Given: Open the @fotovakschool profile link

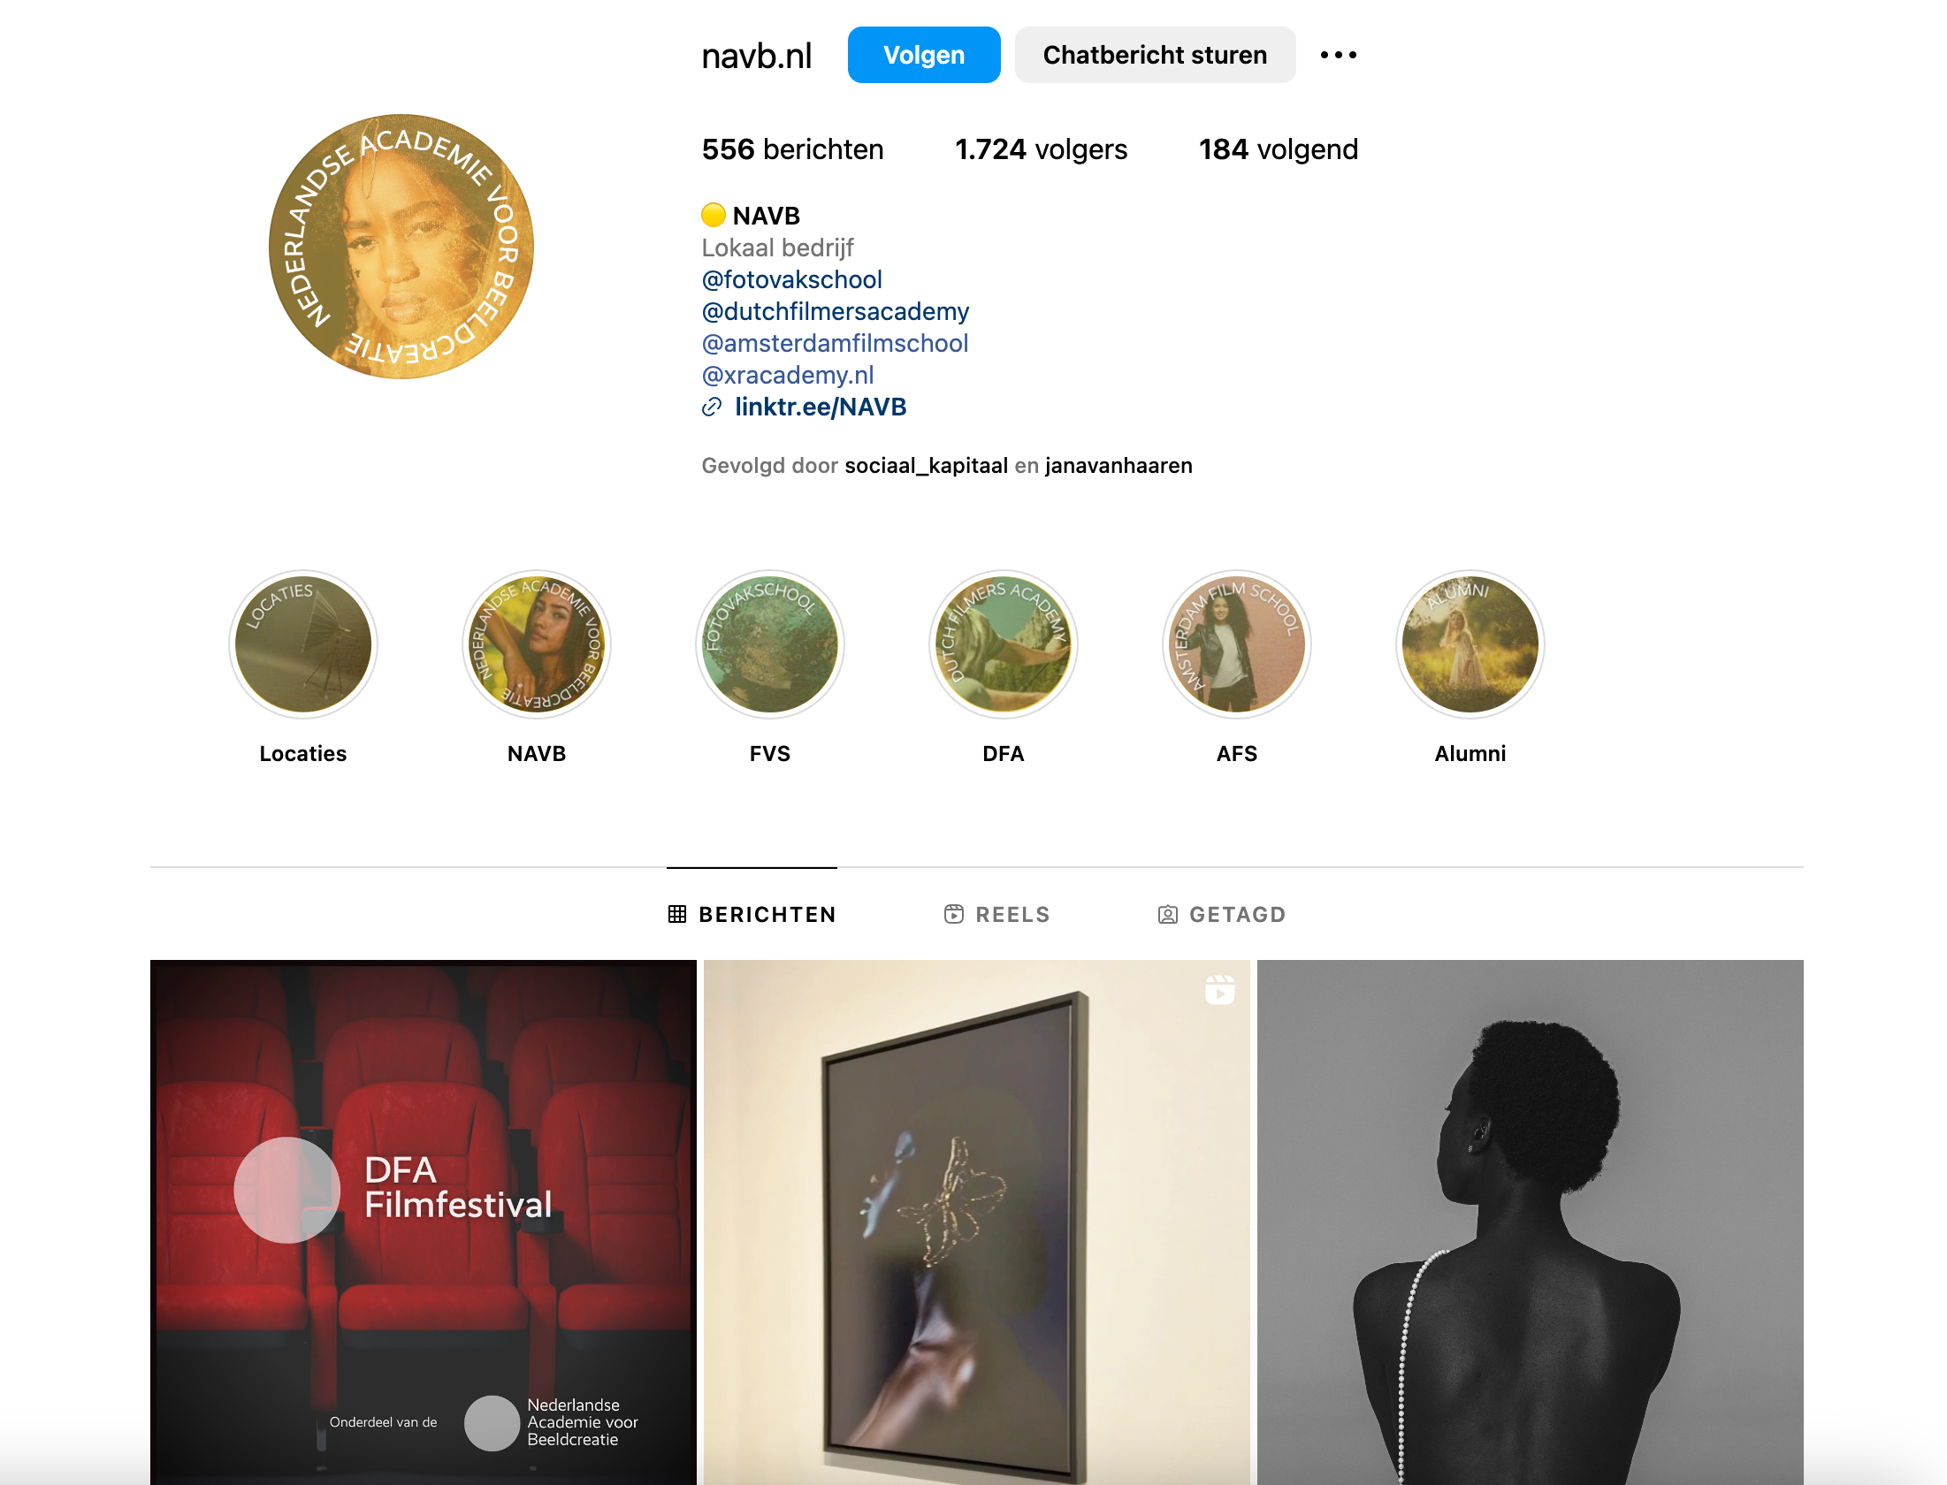Looking at the screenshot, I should pos(791,279).
